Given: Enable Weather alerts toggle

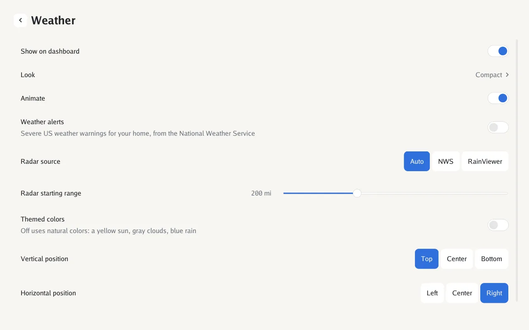Looking at the screenshot, I should (498, 127).
